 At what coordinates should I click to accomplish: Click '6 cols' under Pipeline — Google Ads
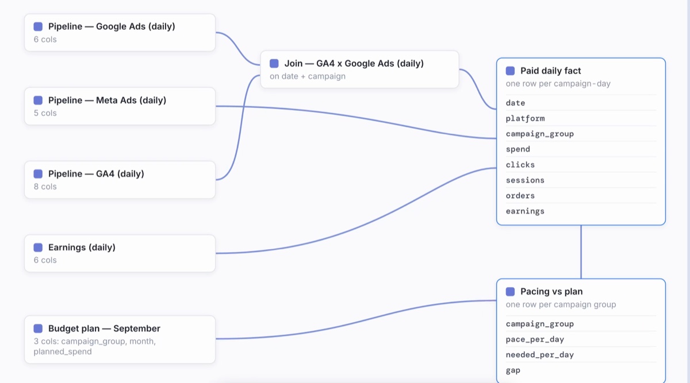coord(45,40)
